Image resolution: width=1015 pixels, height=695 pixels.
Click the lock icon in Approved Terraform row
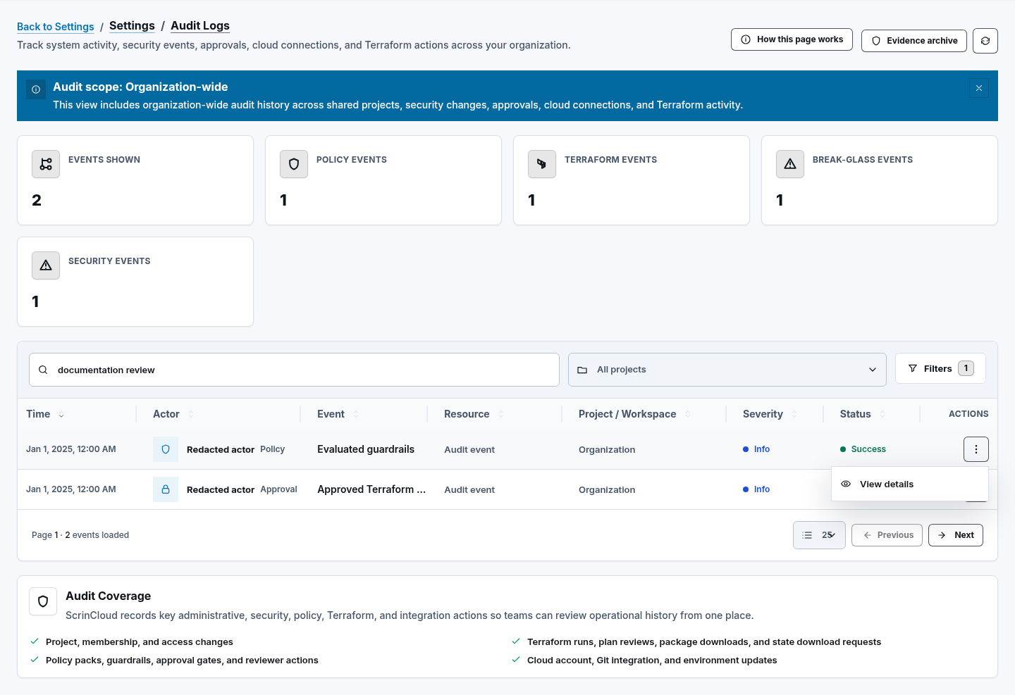[x=166, y=489]
